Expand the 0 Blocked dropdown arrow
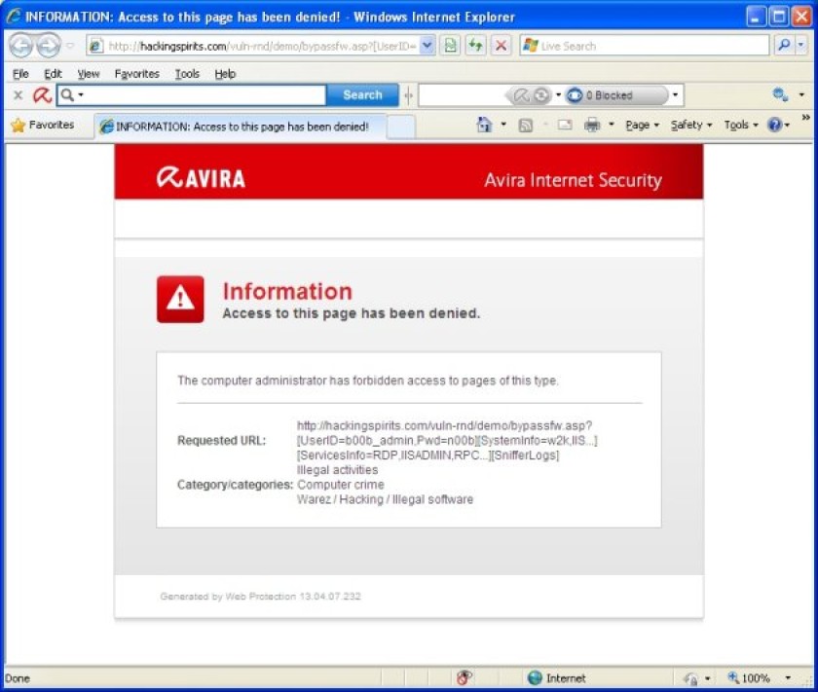 coord(676,95)
